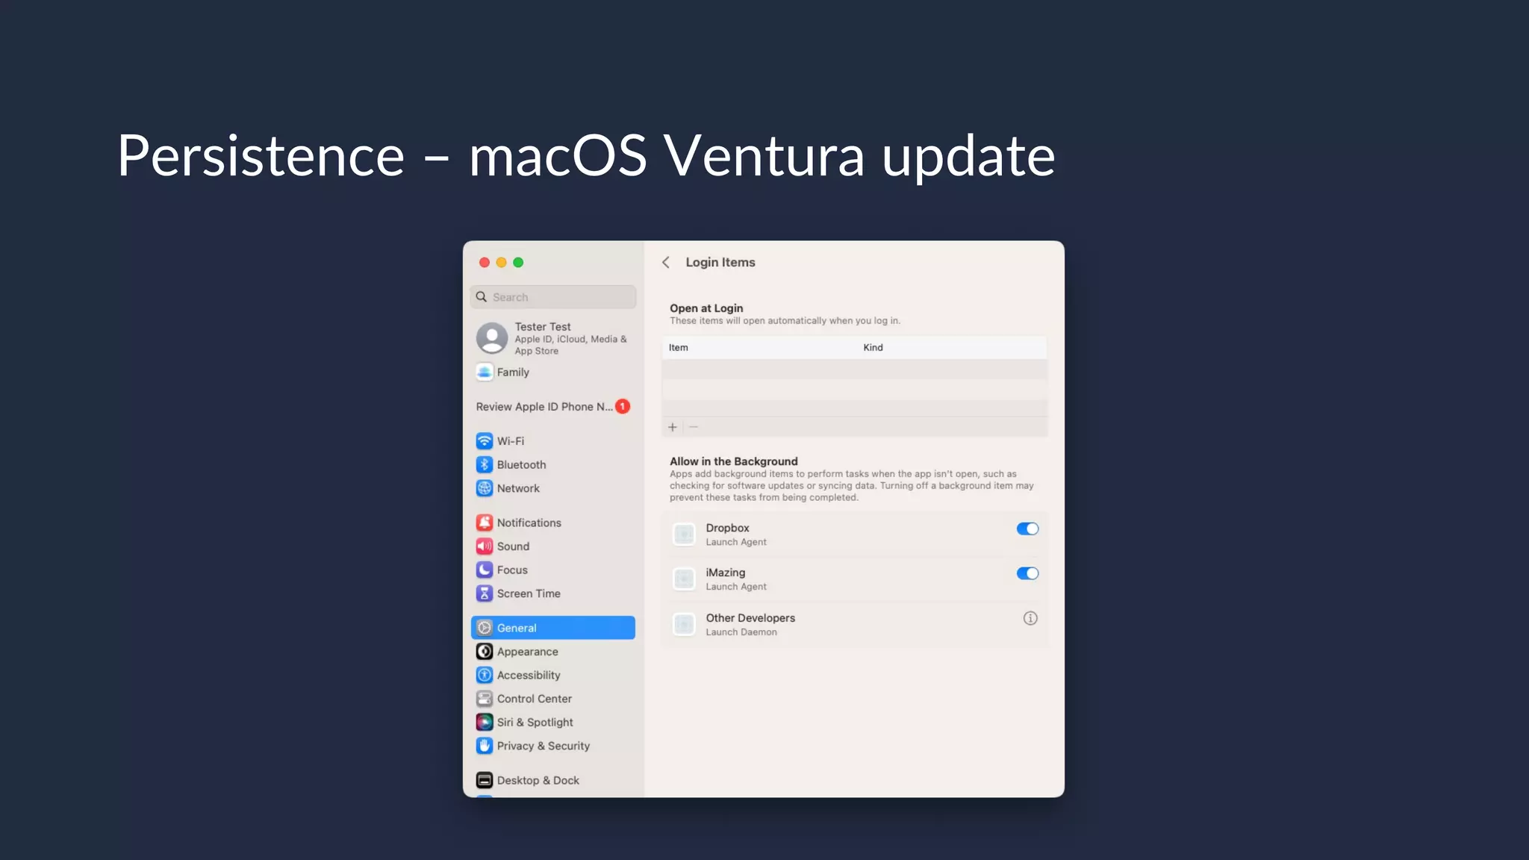This screenshot has width=1529, height=860.
Task: Click the Sound speaker icon
Action: 485,546
